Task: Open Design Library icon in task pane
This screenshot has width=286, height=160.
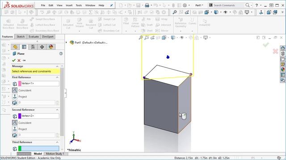Action: (283, 53)
